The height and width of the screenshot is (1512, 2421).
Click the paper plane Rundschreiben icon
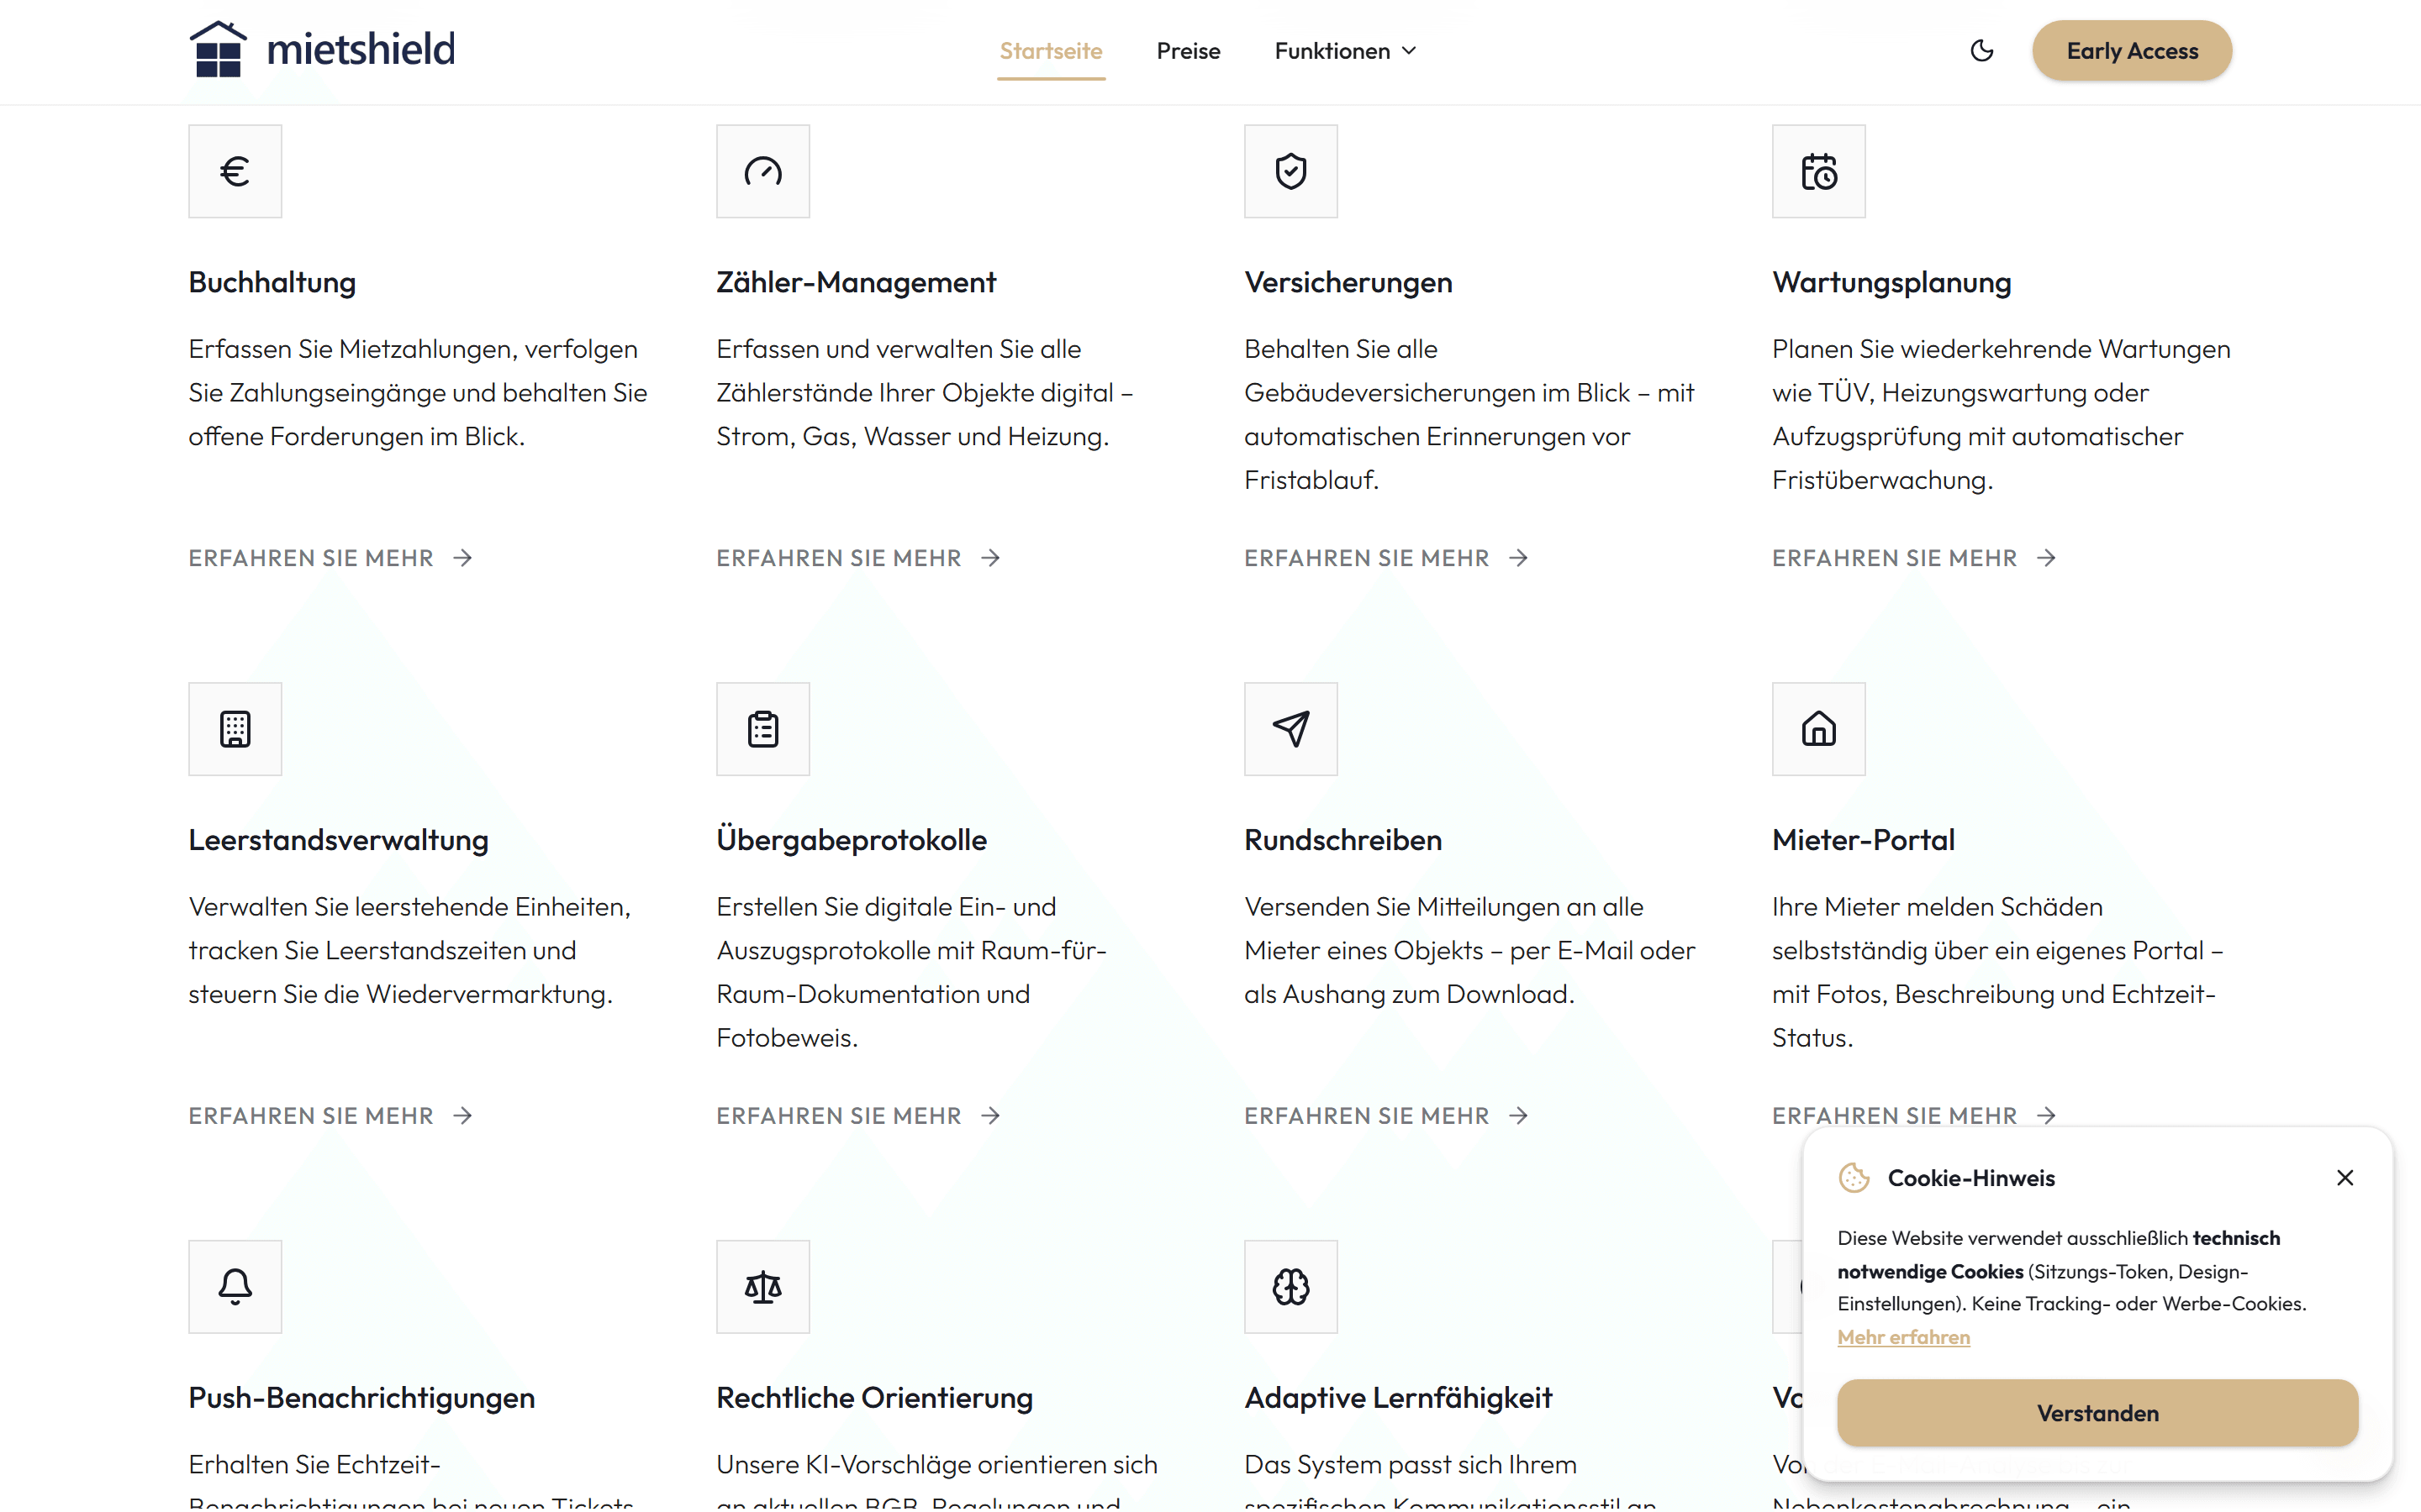[x=1290, y=729]
